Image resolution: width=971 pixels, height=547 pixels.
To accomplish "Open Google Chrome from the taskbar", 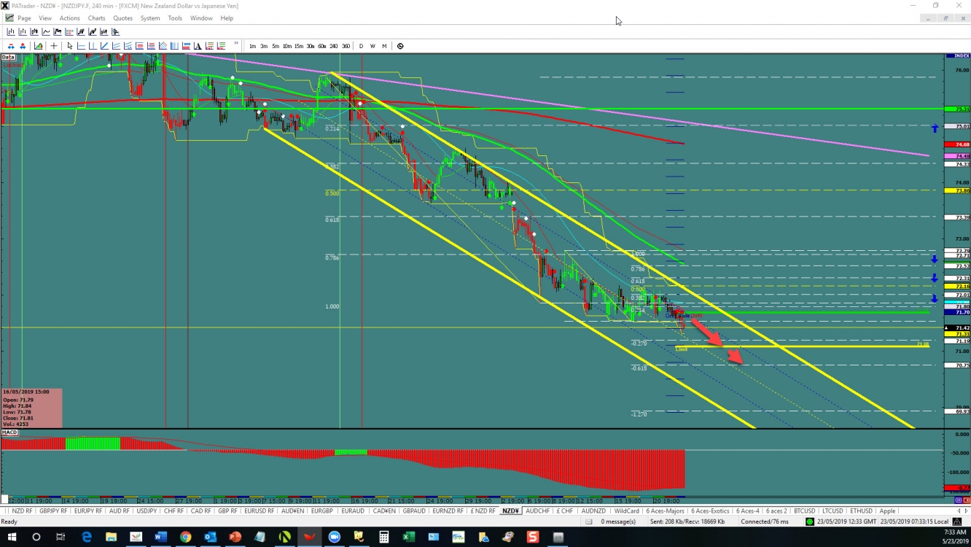I will tap(185, 538).
